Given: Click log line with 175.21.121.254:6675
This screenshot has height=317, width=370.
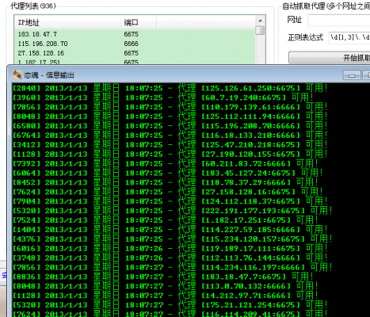Looking at the screenshot, I should pyautogui.click(x=170, y=305).
